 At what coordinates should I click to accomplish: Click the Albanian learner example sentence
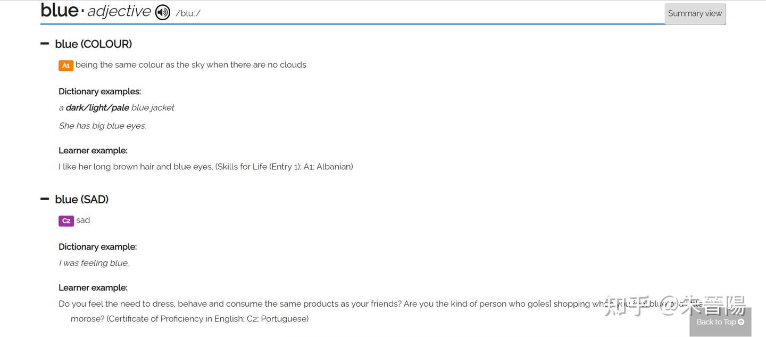tap(205, 167)
